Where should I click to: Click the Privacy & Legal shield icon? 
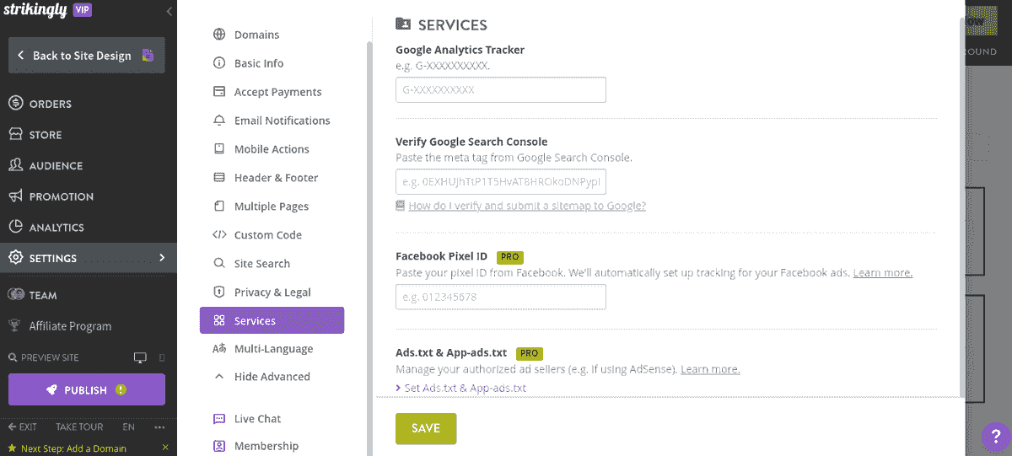[x=219, y=292]
